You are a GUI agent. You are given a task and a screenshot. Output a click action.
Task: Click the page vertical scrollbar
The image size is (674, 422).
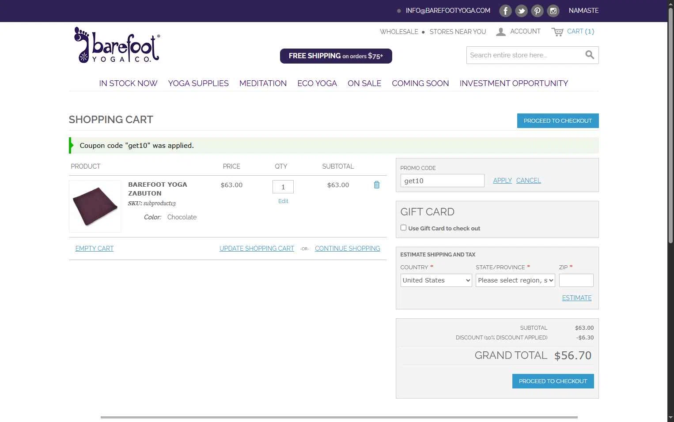pyautogui.click(x=670, y=125)
